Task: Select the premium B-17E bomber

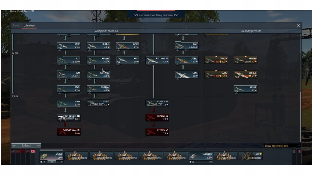Action: 246,74
